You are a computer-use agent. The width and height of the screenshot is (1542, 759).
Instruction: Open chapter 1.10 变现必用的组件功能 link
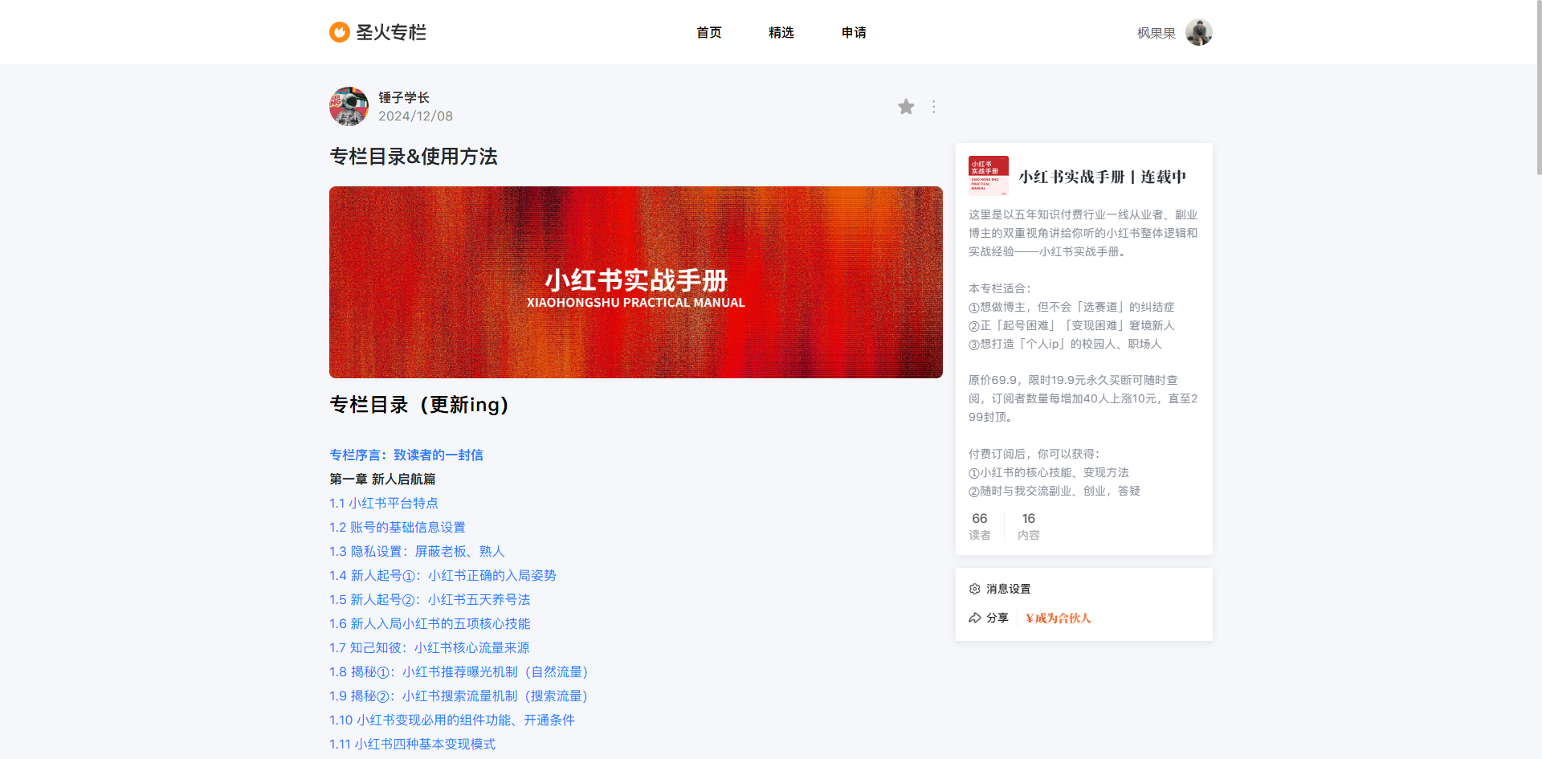451,720
